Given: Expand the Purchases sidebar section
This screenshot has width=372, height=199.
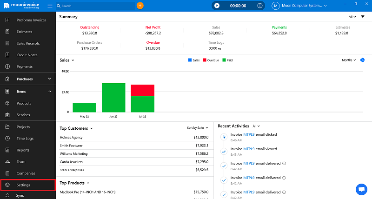Looking at the screenshot, I should pyautogui.click(x=50, y=79).
